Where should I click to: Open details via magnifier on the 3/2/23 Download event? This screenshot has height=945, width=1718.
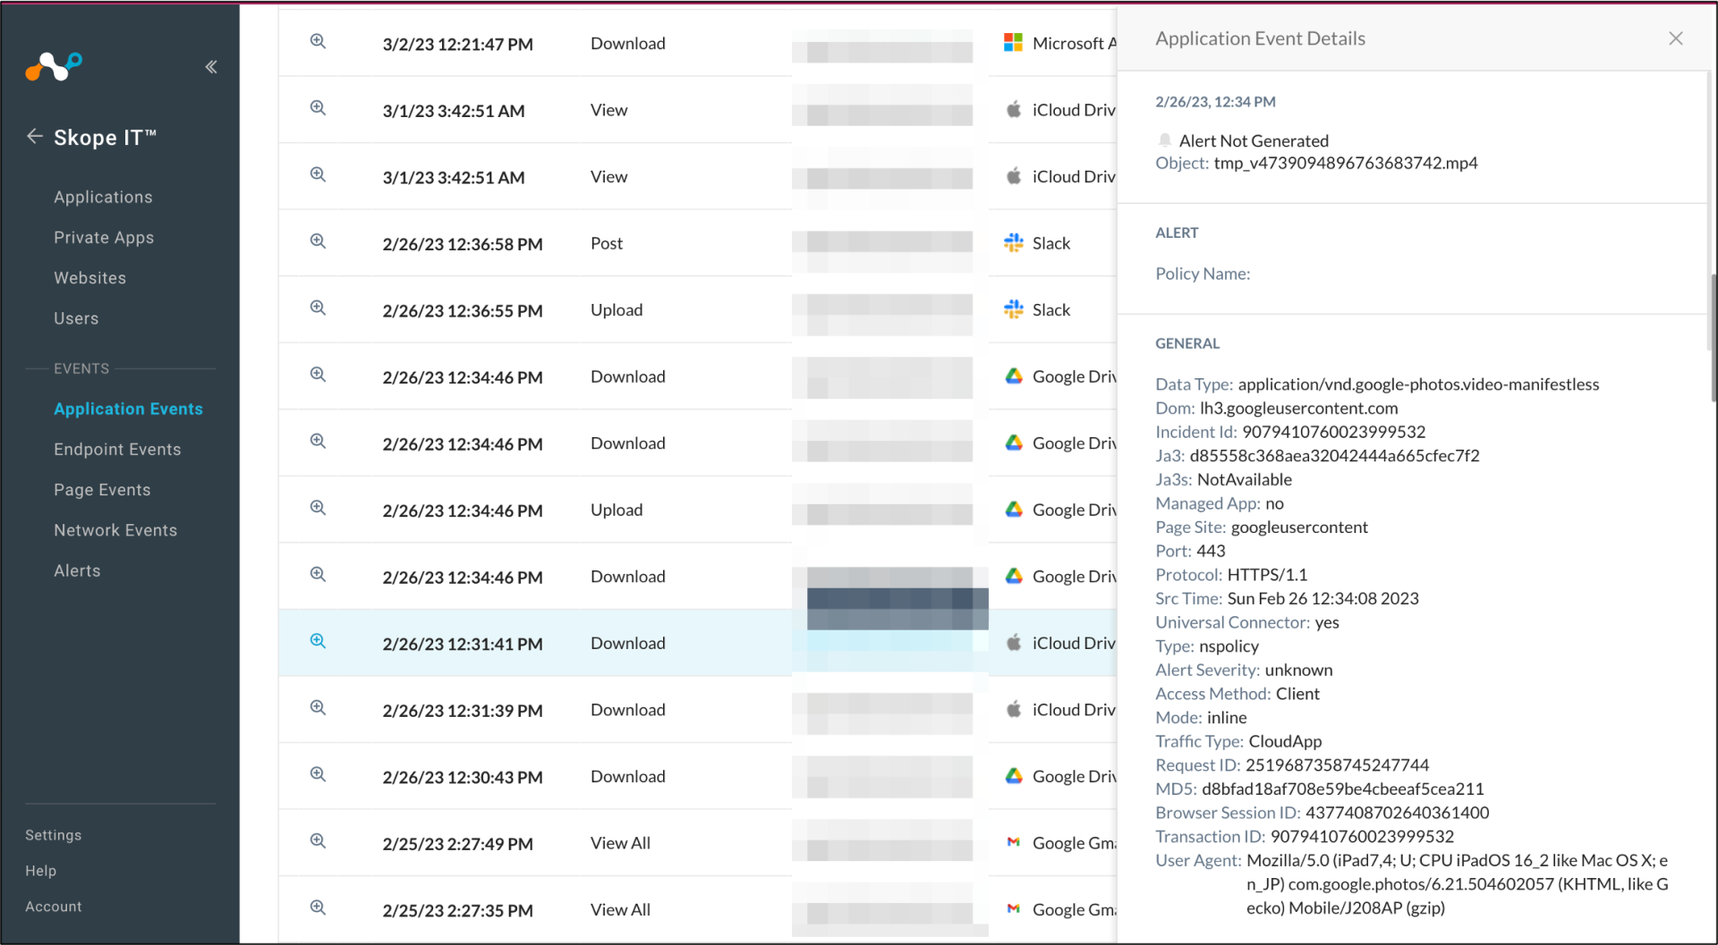(318, 41)
